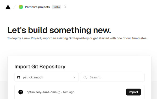Click the green gradient team avatar

pos(21,7)
